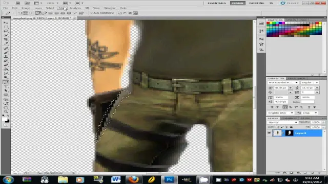328x184 pixels.
Task: Open Firefox from the taskbar
Action: pyautogui.click(x=133, y=179)
